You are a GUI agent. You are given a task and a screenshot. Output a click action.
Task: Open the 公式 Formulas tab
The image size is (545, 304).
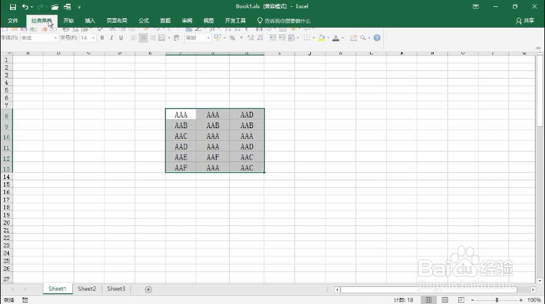[x=143, y=21]
